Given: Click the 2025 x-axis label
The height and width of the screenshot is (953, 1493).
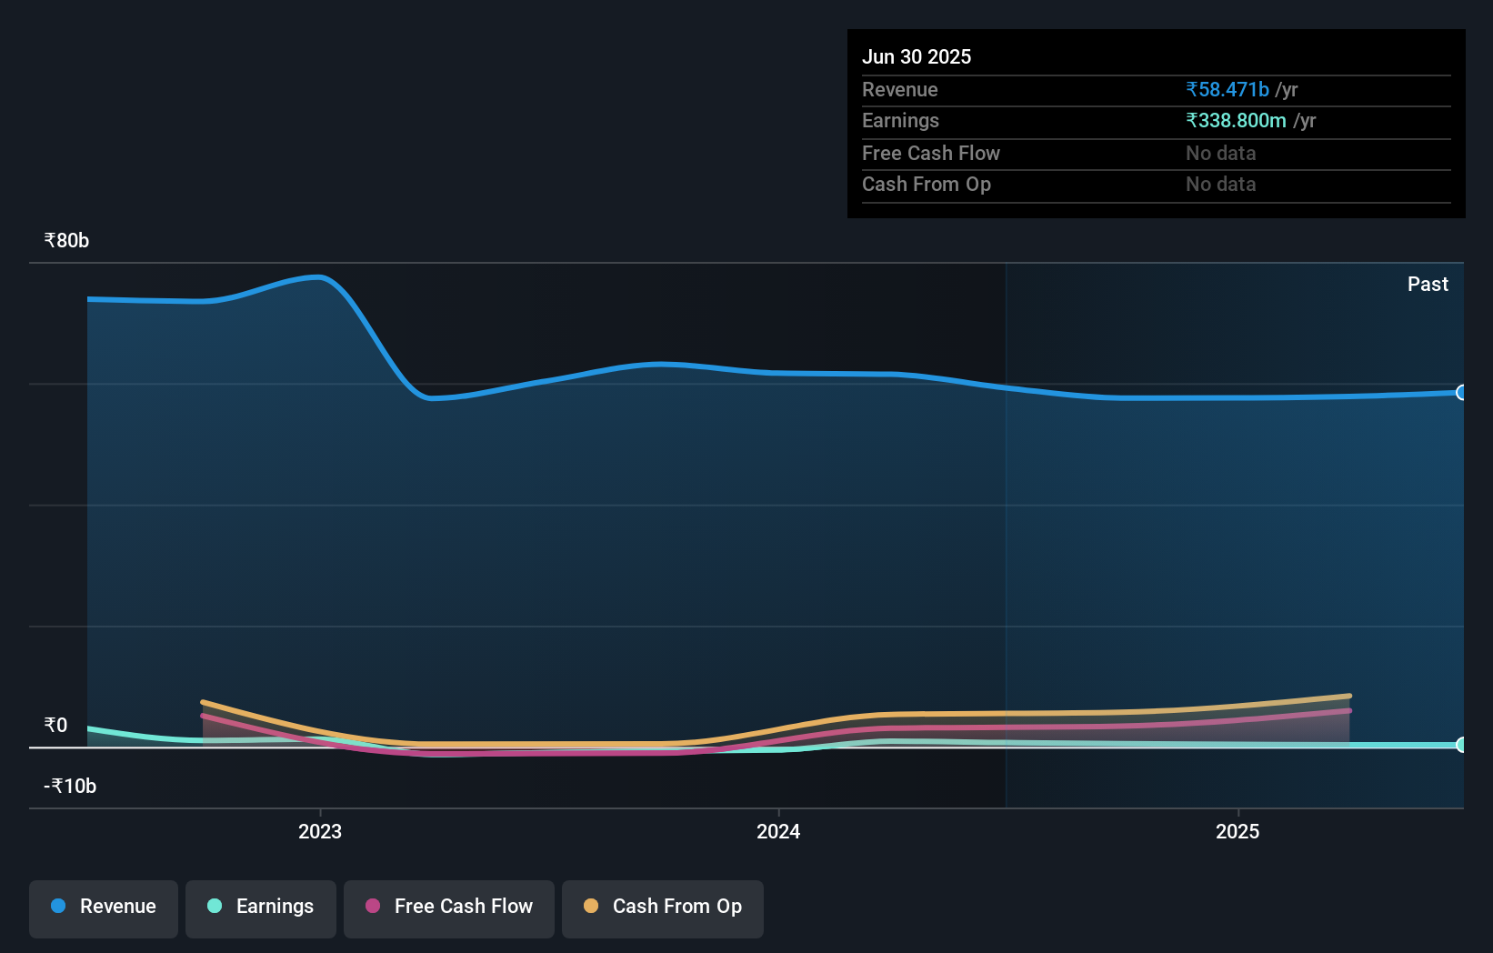Looking at the screenshot, I should click(x=1237, y=831).
